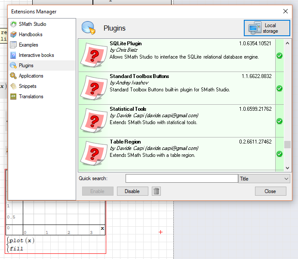Toggle green checkmark for Standard Toolbox Buttons
The image size is (298, 259).
pyautogui.click(x=279, y=88)
